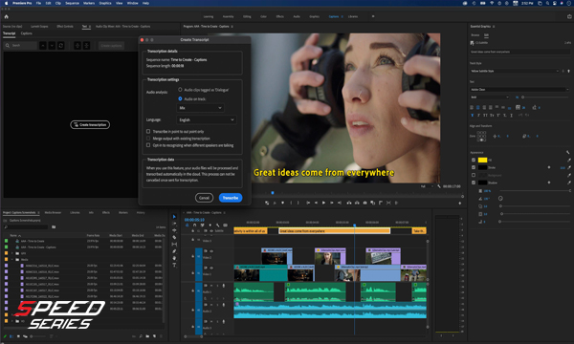
Task: Select the Selection tool in timeline toolbar
Action: pyautogui.click(x=174, y=217)
